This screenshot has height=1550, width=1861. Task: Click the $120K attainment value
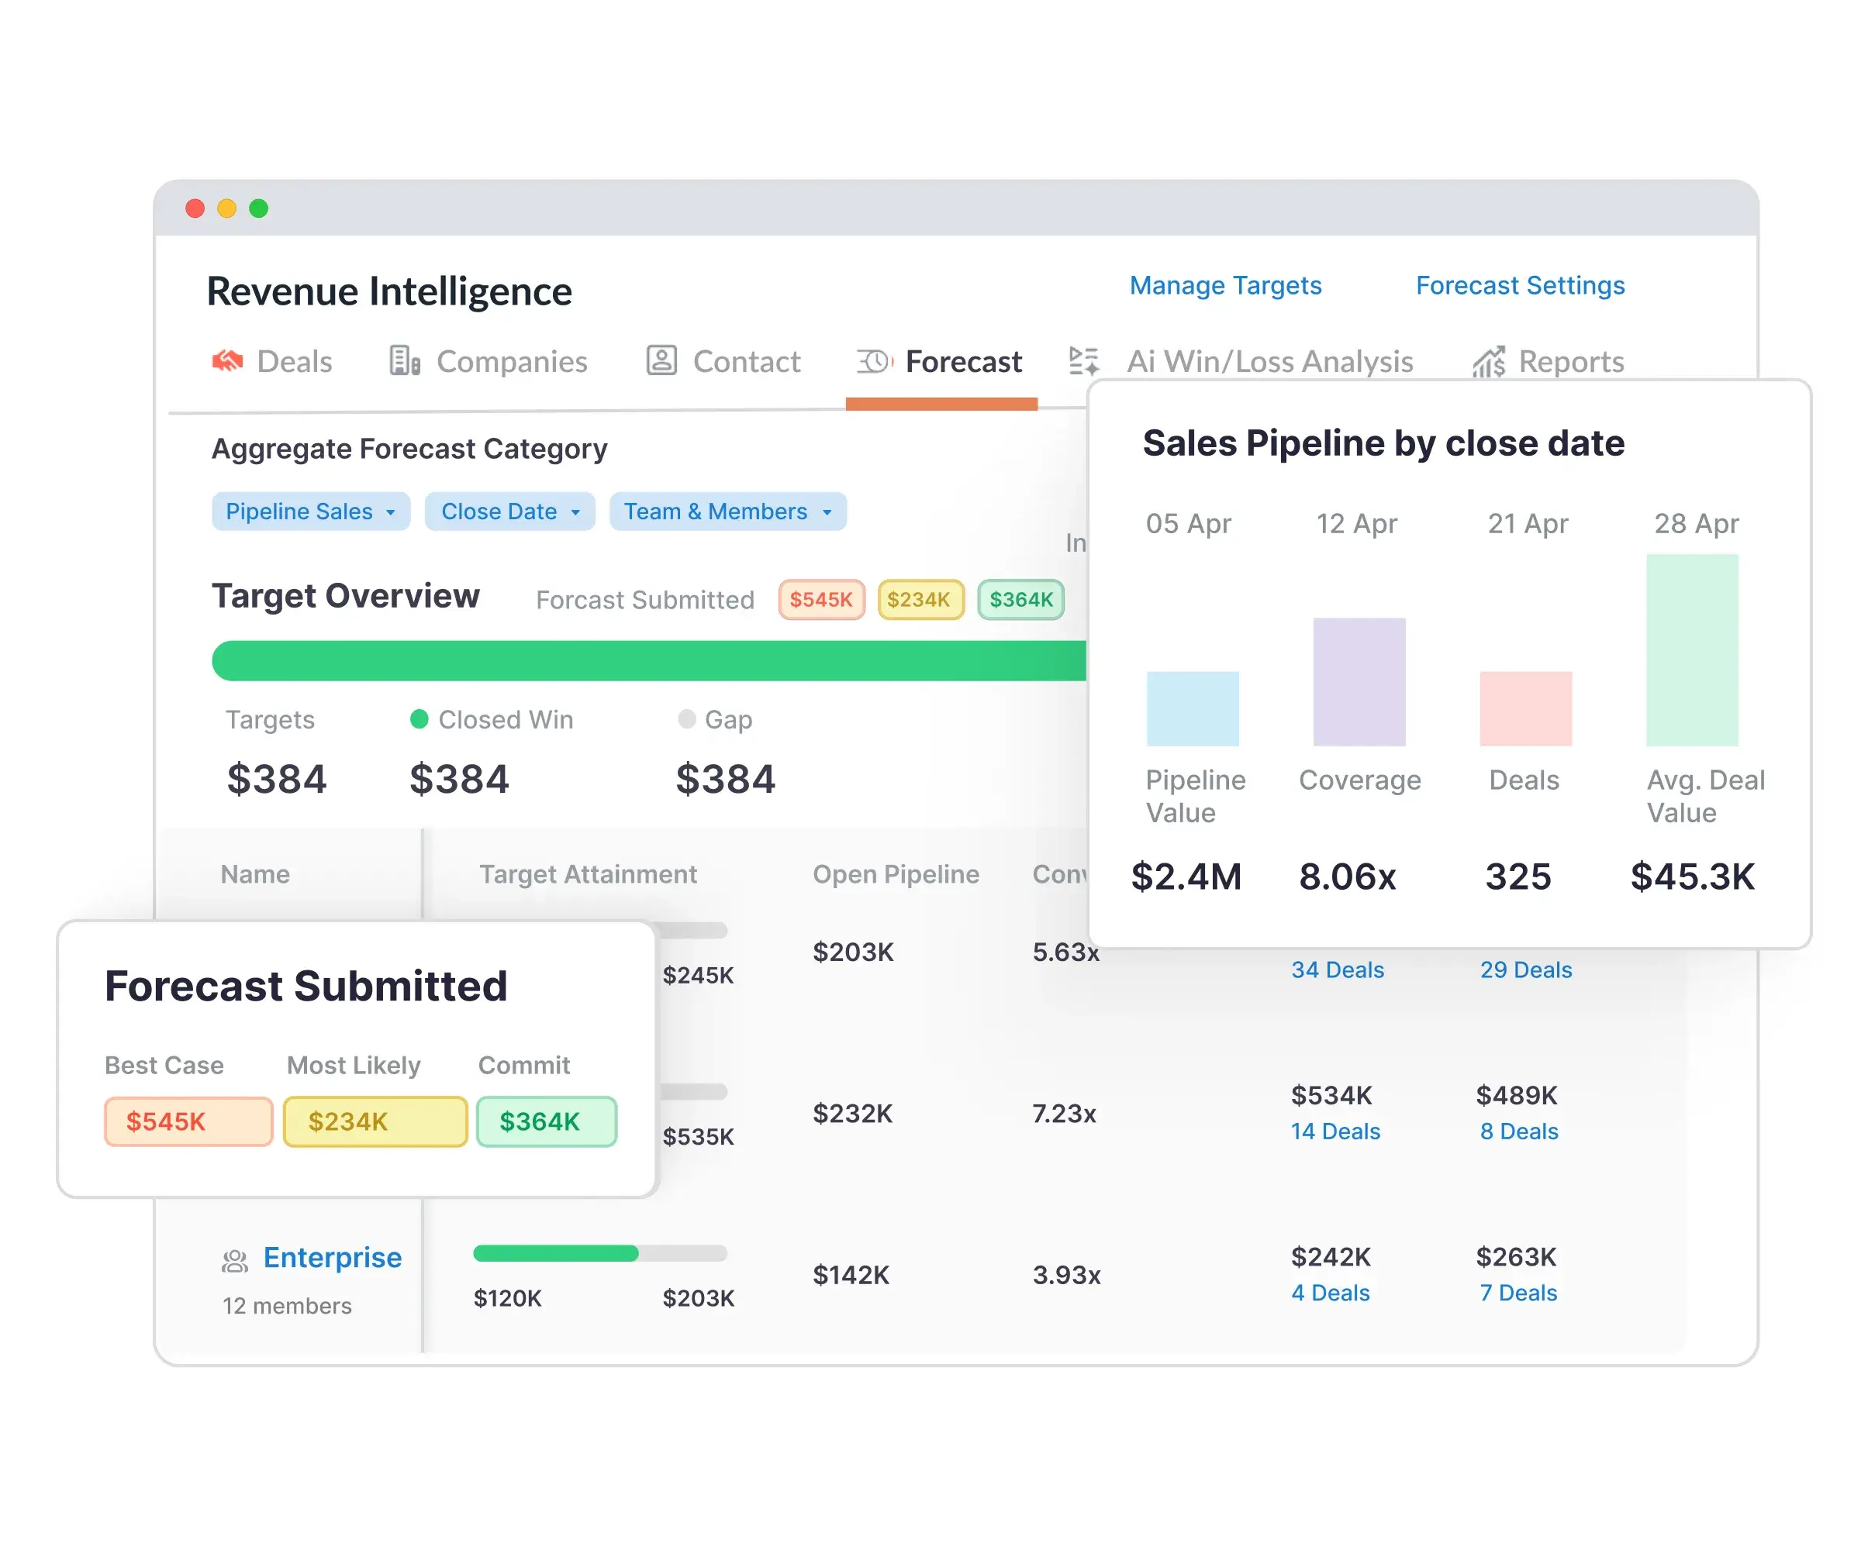pos(507,1298)
